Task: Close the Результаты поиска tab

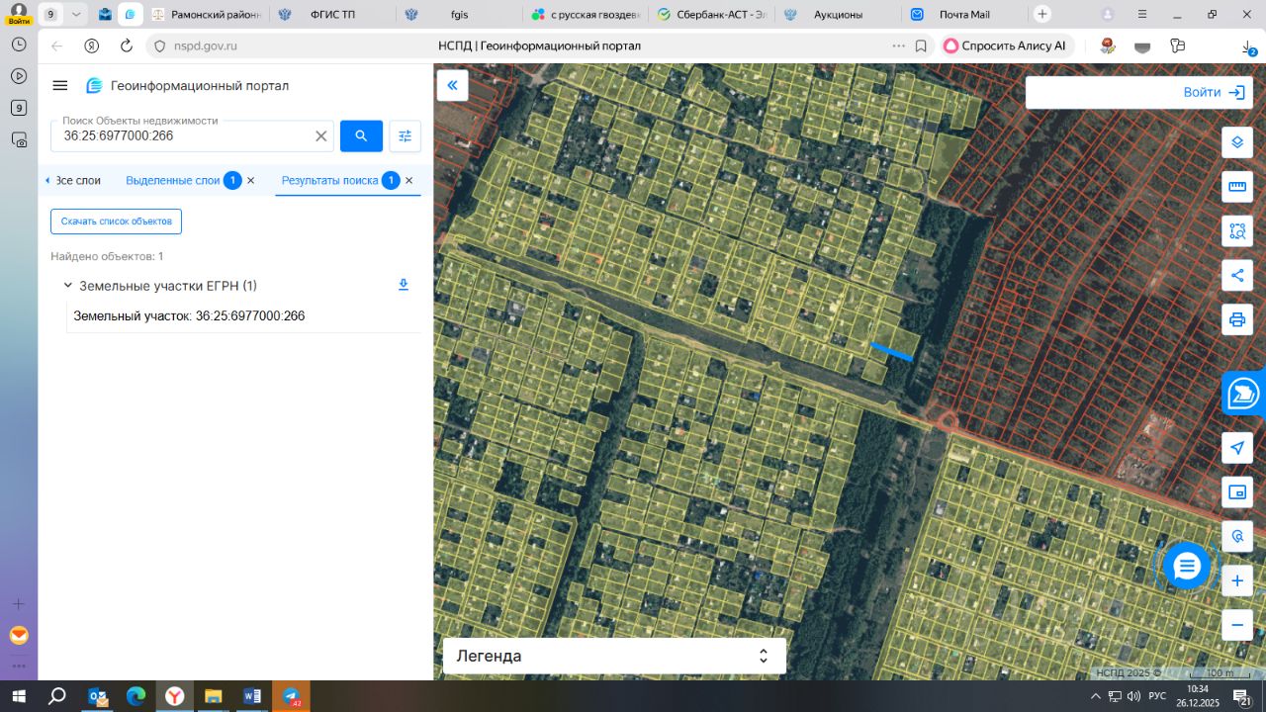Action: pos(409,181)
